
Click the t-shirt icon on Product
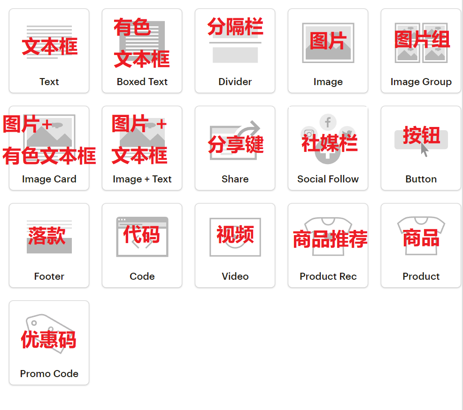click(x=420, y=235)
